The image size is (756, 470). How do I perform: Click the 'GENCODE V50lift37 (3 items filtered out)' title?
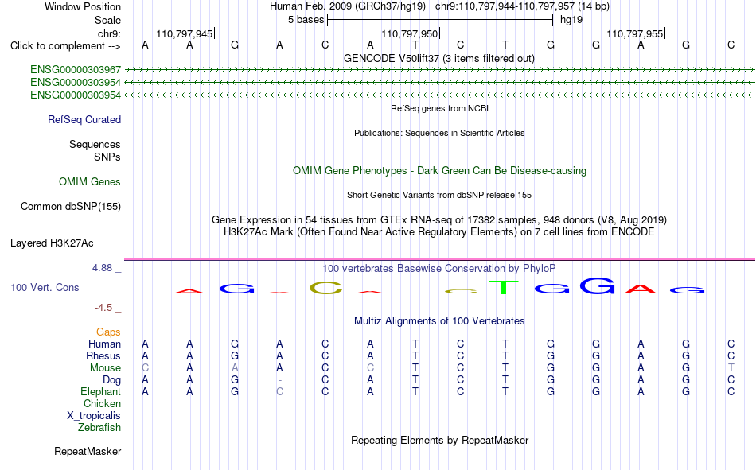(x=439, y=58)
